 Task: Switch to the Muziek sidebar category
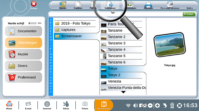point(24,54)
